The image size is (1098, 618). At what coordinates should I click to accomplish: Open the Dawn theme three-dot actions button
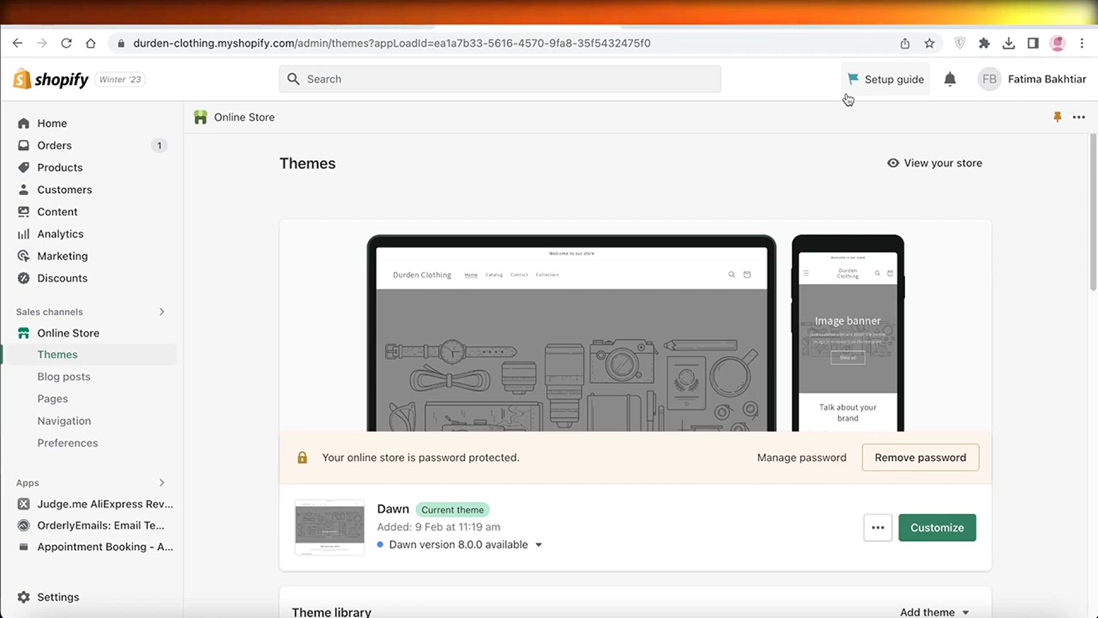(x=878, y=528)
